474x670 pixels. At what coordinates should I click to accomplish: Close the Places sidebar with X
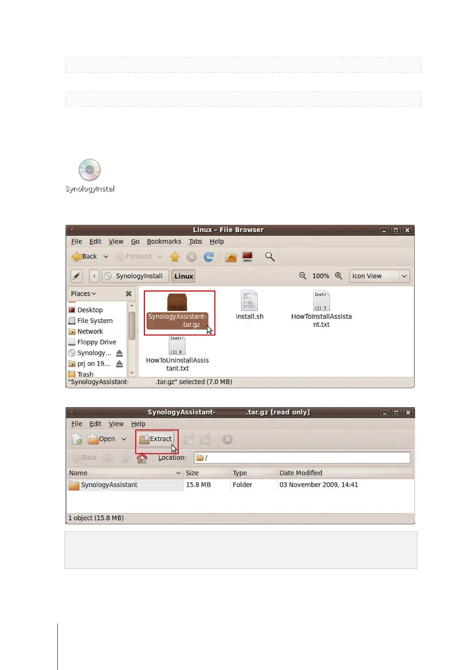click(x=129, y=293)
